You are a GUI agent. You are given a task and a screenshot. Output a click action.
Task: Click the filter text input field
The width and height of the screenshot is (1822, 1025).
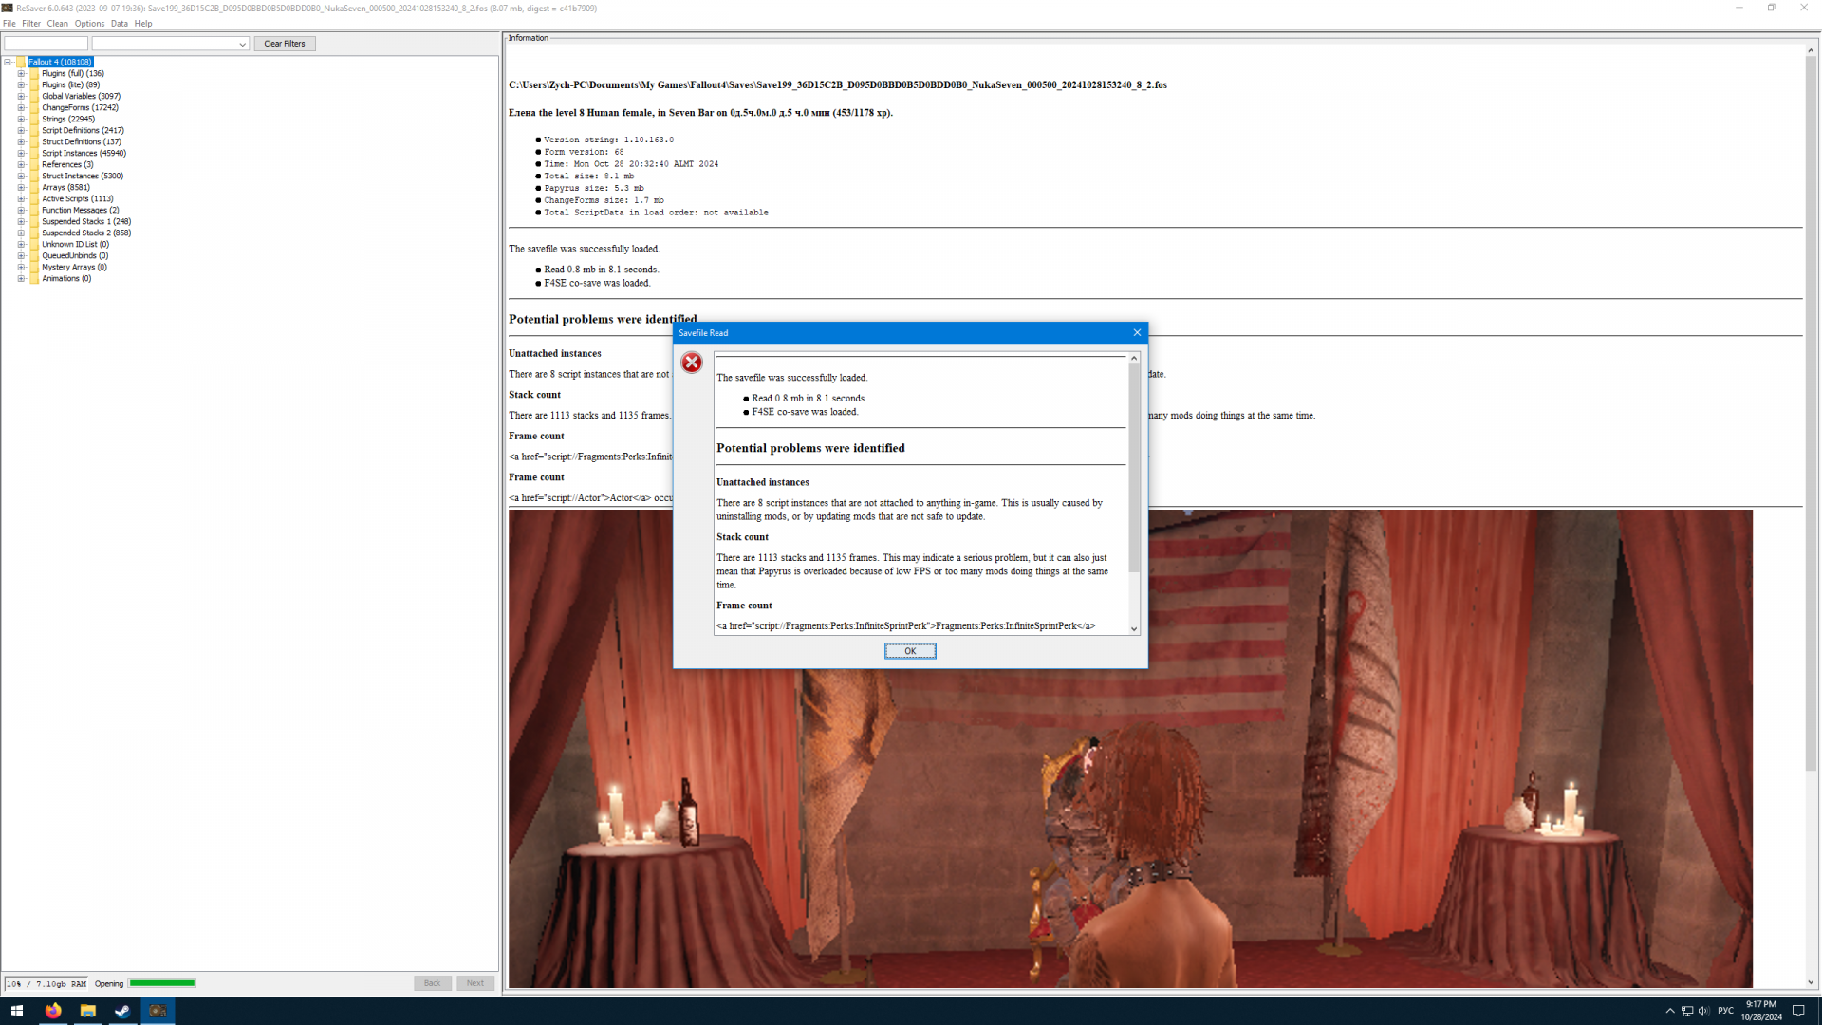(46, 44)
